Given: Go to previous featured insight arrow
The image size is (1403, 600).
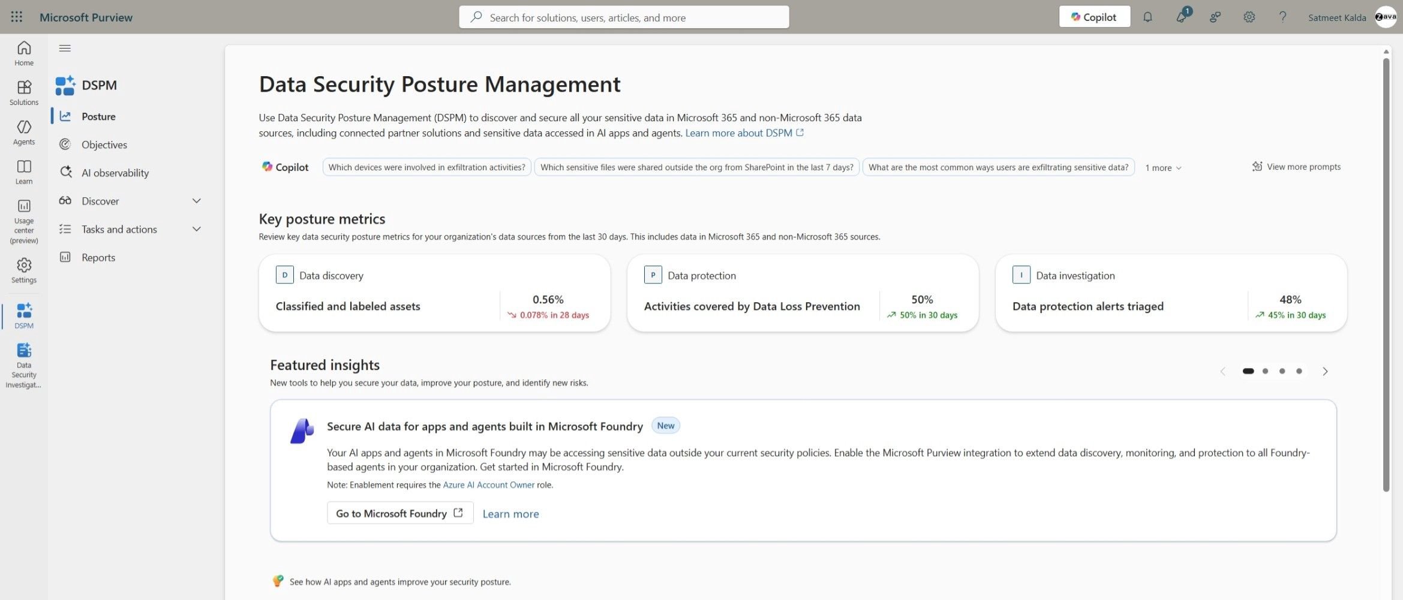Looking at the screenshot, I should click(1222, 372).
